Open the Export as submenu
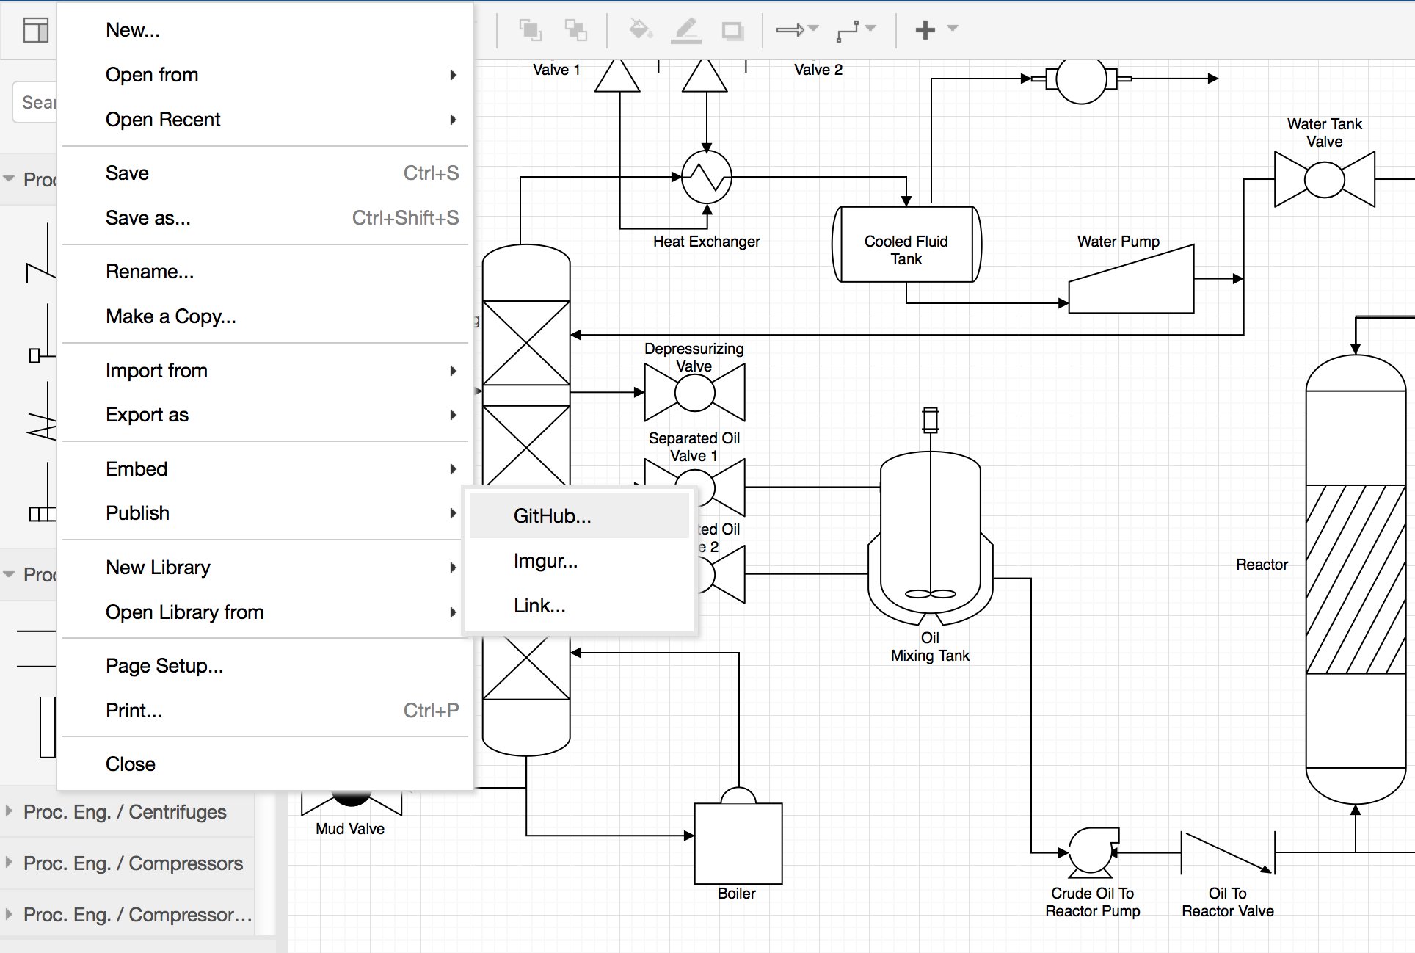 147,415
